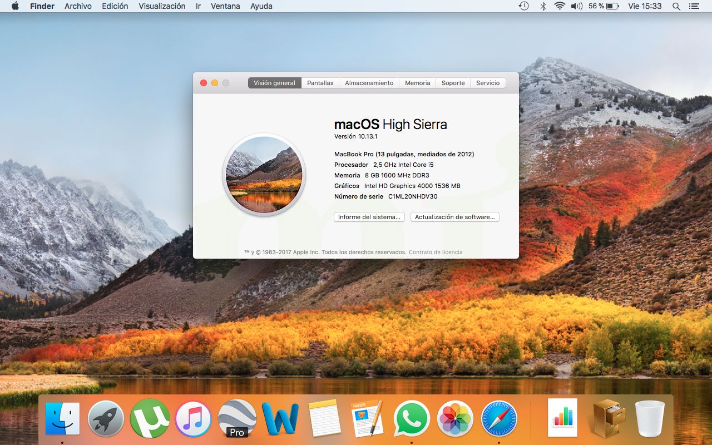Click the Versión 10.13.1 text
The height and width of the screenshot is (445, 712).
[x=356, y=136]
